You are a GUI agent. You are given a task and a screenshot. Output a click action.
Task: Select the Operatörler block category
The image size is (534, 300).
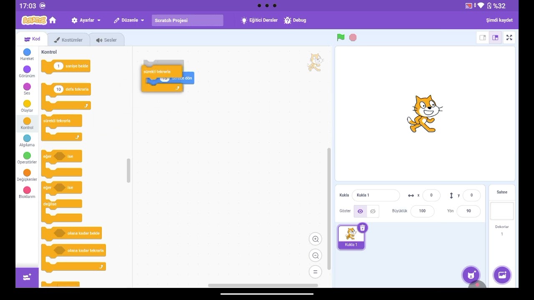[x=27, y=158]
